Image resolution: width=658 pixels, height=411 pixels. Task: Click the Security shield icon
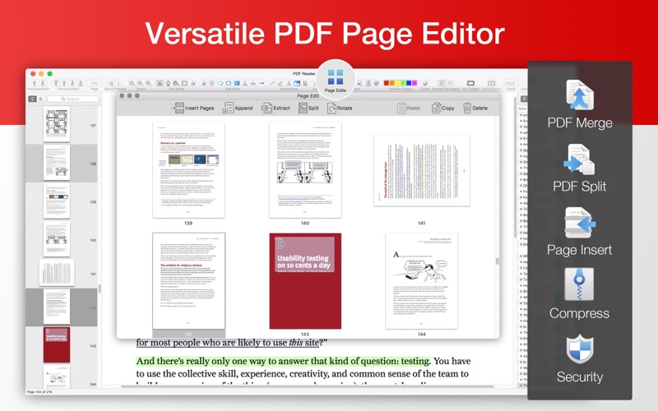(580, 349)
